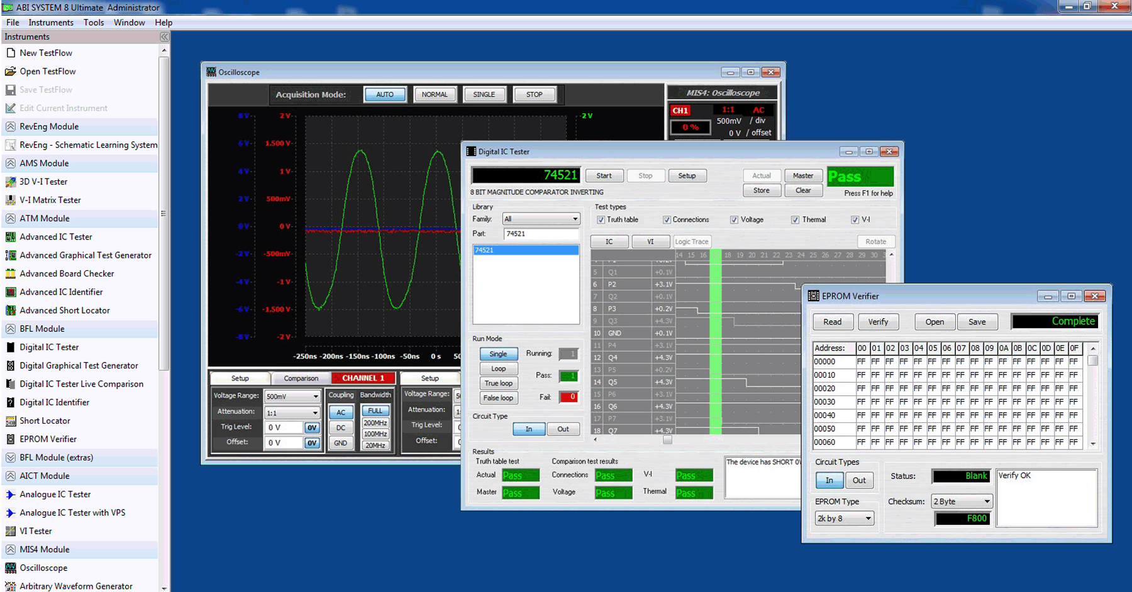Click the EPROM data vertical scrollbar thumb
The width and height of the screenshot is (1132, 592).
coord(1093,361)
